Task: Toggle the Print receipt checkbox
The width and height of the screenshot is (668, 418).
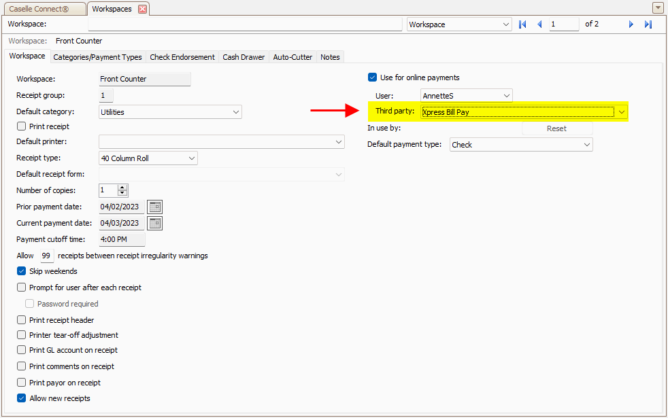Action: coord(21,126)
